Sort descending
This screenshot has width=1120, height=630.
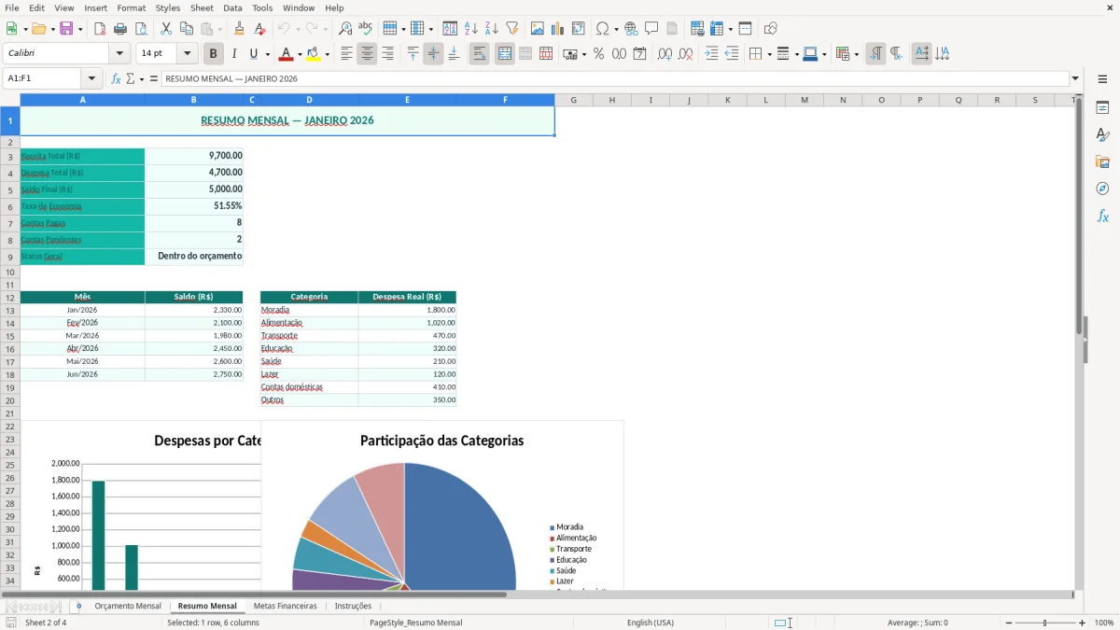[492, 29]
